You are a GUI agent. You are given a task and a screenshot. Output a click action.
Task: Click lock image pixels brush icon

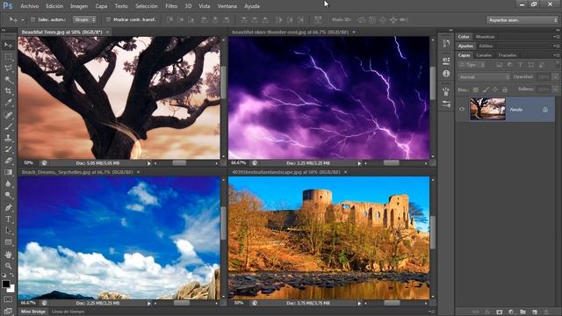click(x=486, y=90)
